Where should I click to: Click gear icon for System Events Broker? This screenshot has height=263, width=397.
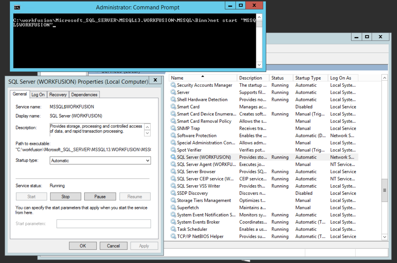[173, 222]
